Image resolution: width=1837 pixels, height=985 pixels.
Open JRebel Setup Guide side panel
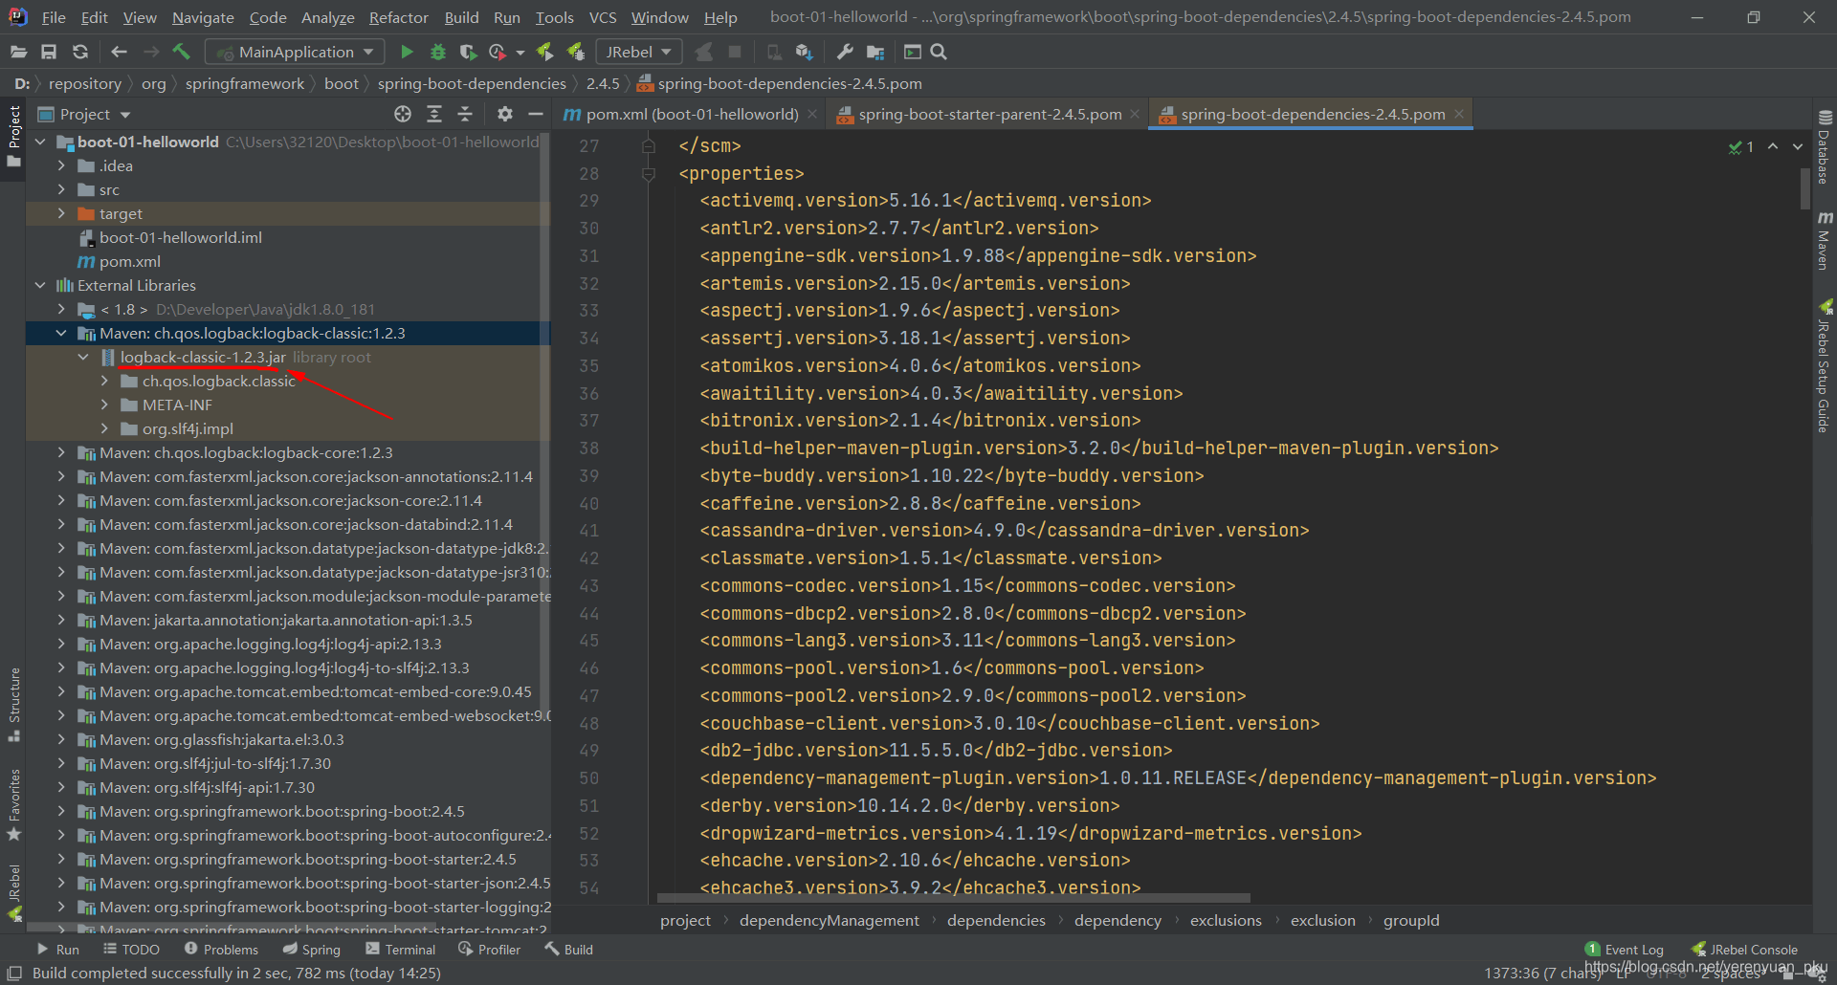coord(1825,367)
